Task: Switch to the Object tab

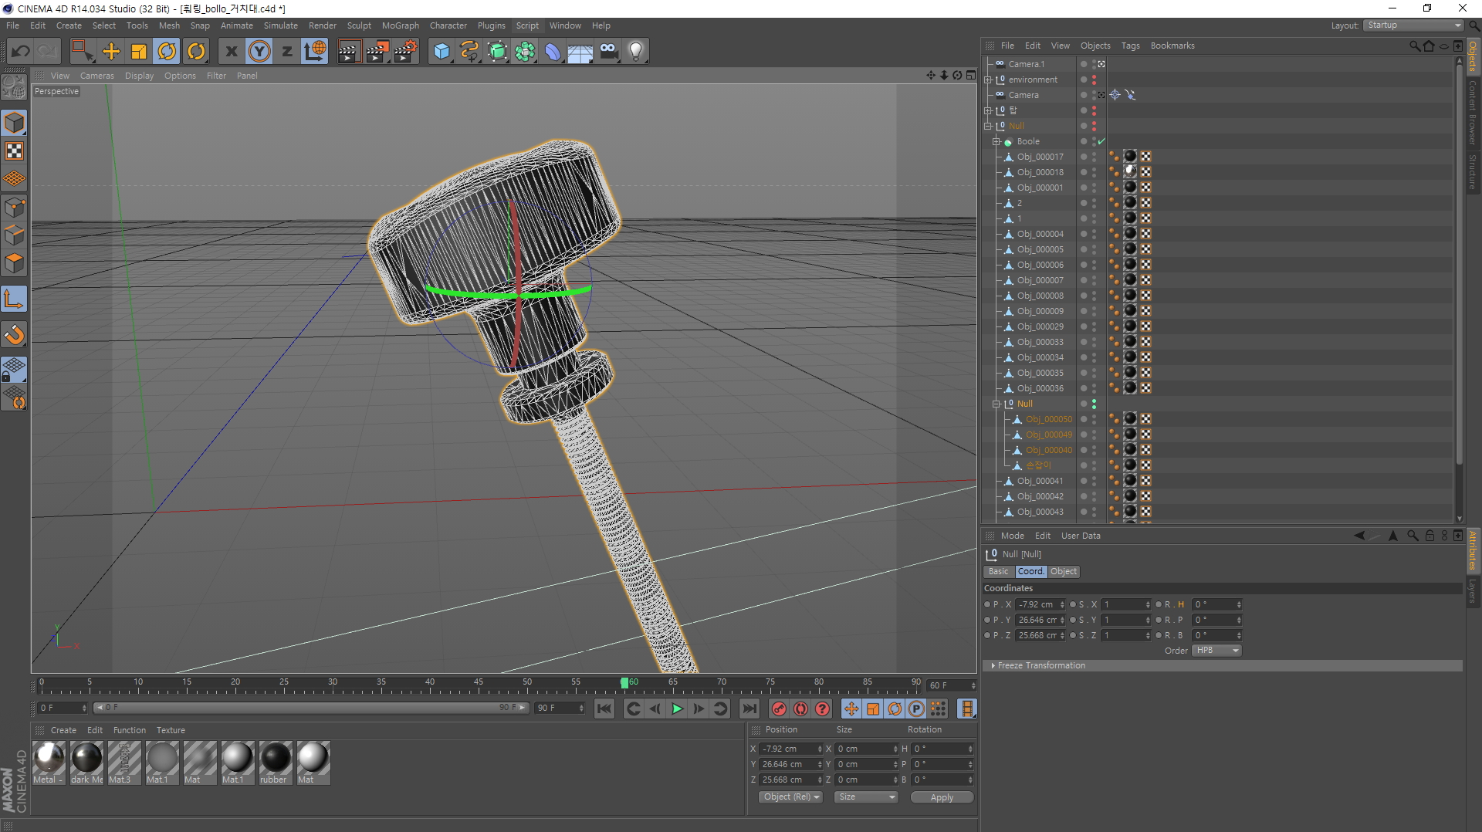Action: [1063, 572]
